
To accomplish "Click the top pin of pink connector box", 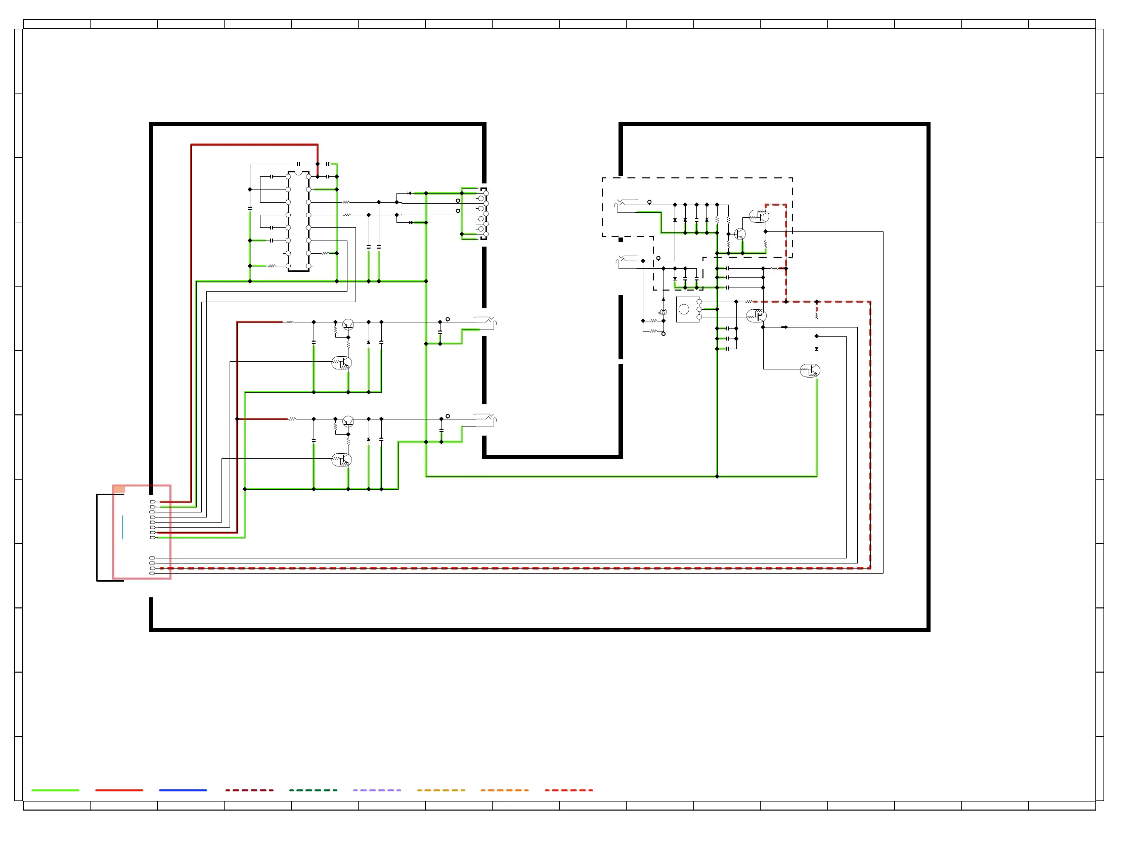I will (x=153, y=501).
